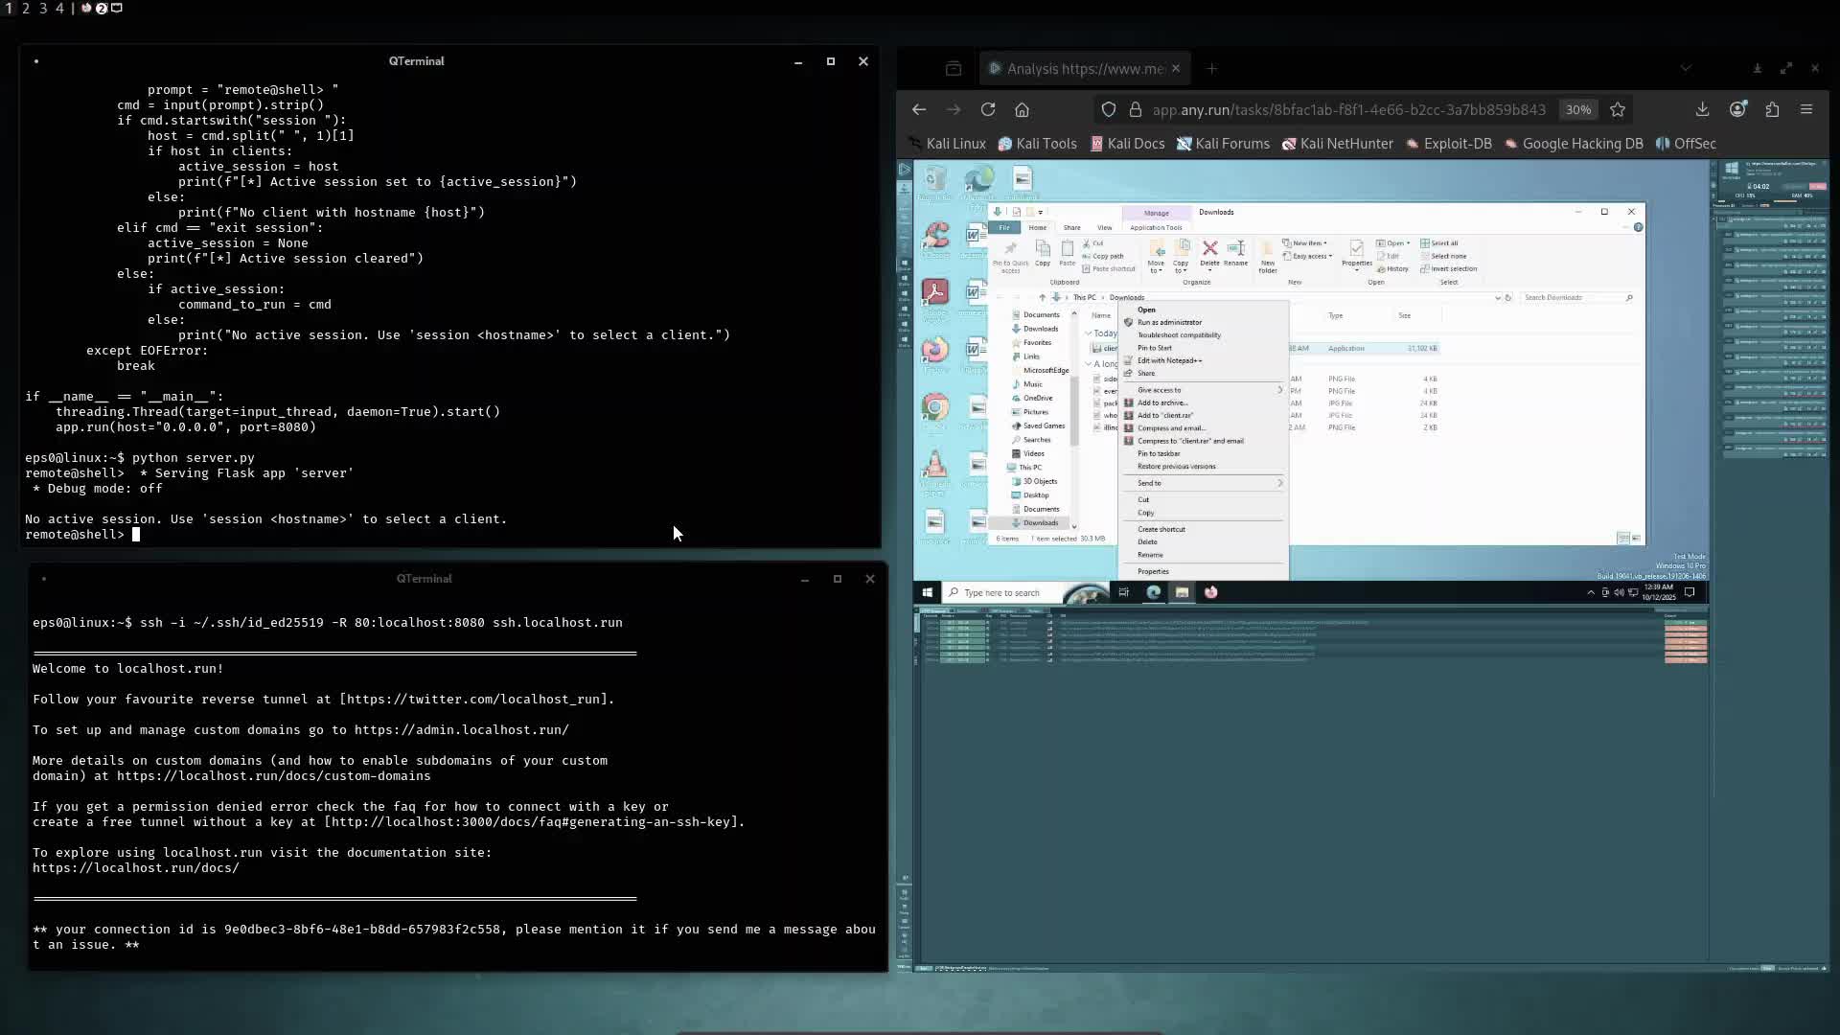Click Windows Start button in the sandbox

[x=927, y=592]
